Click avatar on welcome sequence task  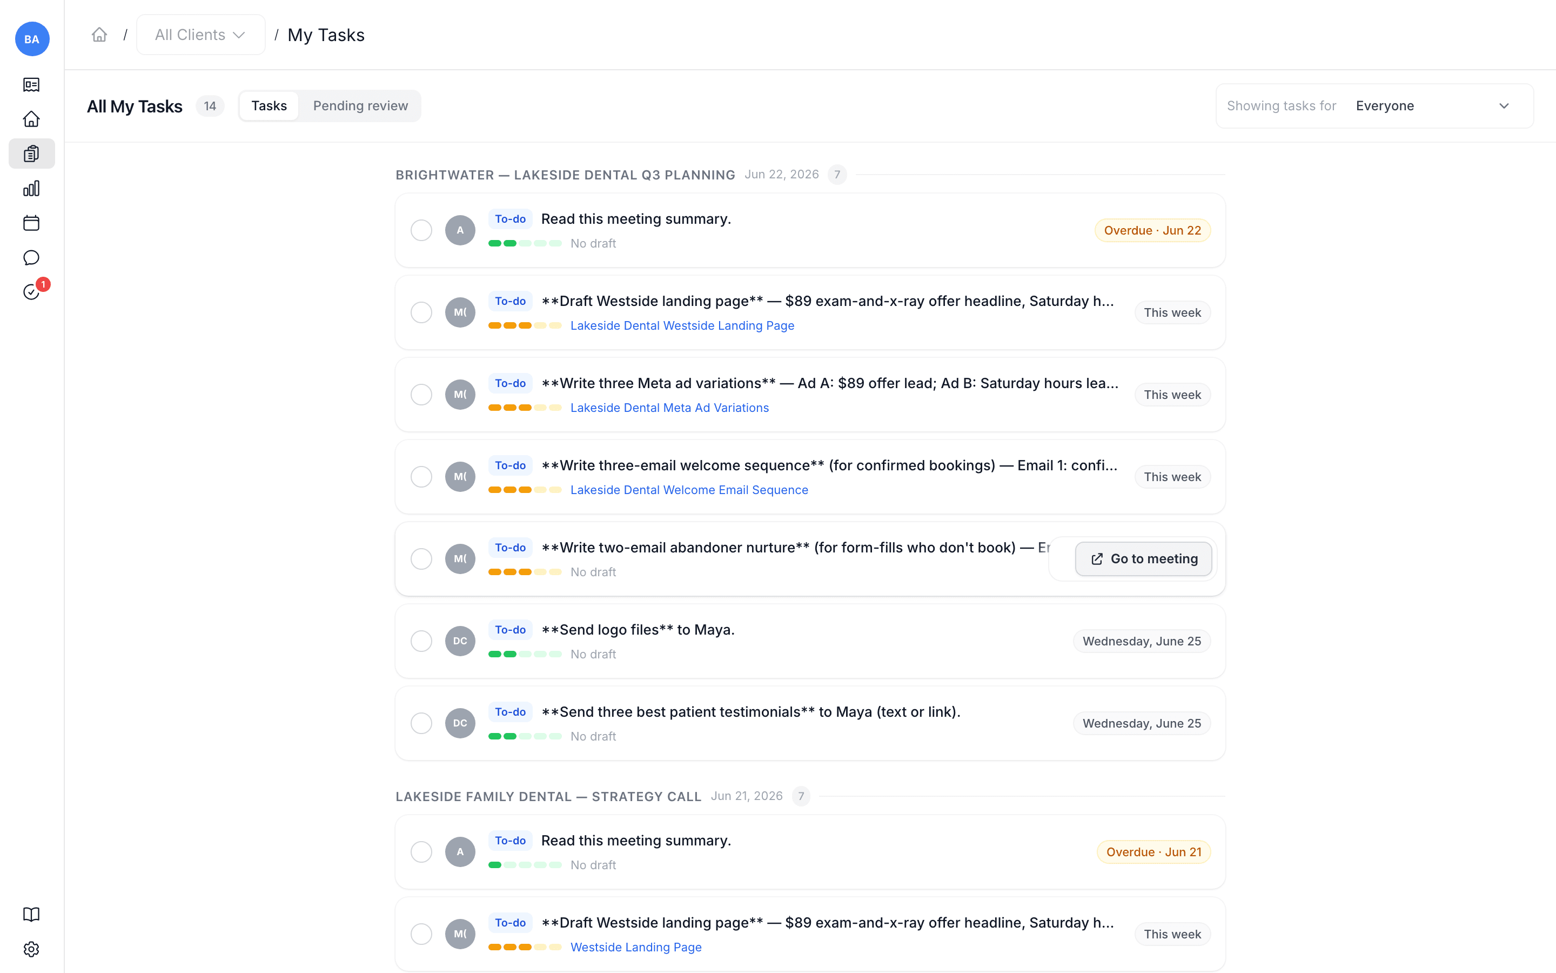(460, 477)
